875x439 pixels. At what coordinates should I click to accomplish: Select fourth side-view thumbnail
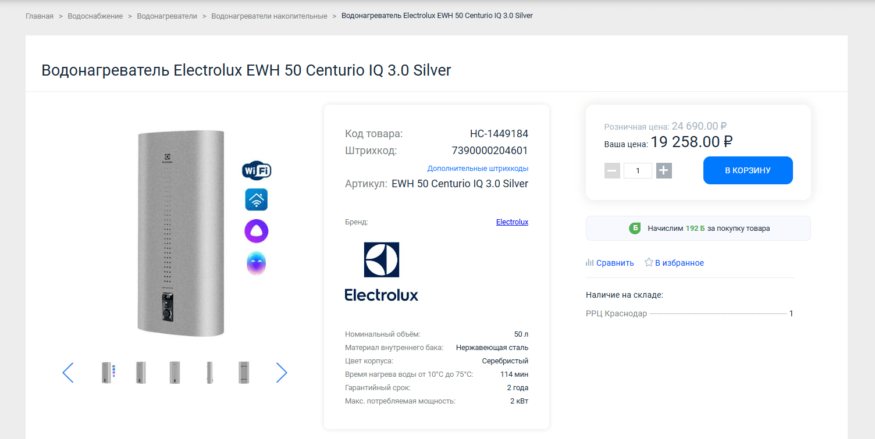tap(210, 373)
